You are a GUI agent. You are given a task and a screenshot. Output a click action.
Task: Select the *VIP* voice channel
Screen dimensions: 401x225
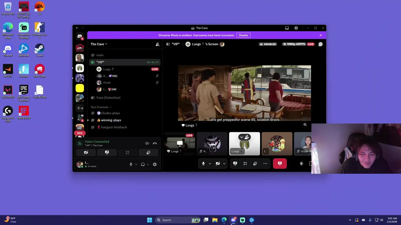pyautogui.click(x=125, y=62)
